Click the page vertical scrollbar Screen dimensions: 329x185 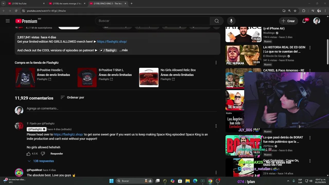tap(327, 52)
